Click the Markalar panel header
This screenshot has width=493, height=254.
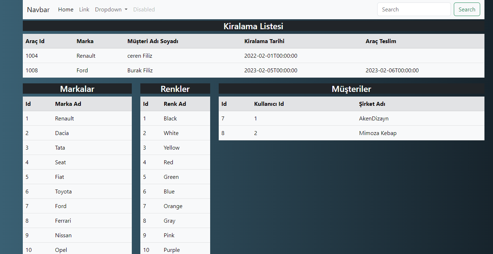click(77, 89)
